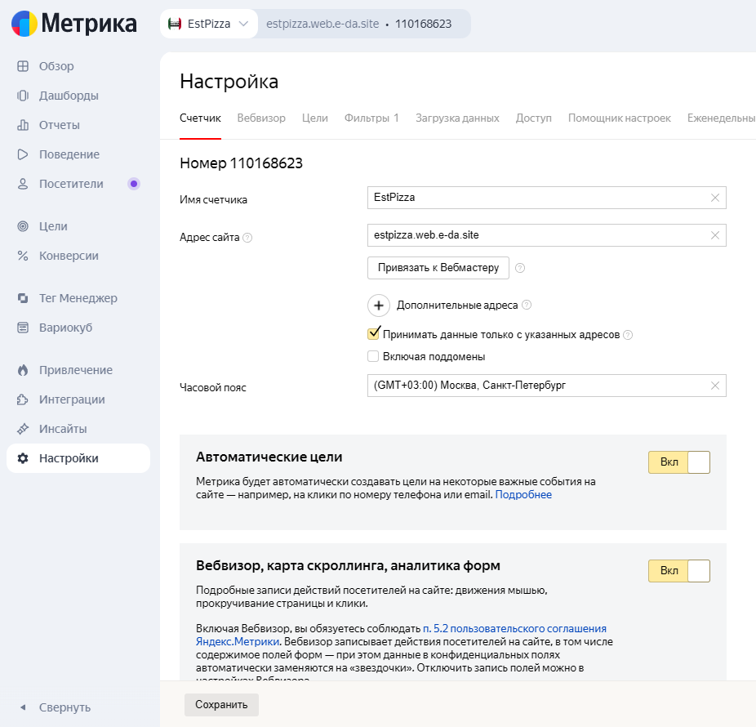This screenshot has height=727, width=756.
Task: Click the Дашборды sidebar icon
Action: [x=23, y=96]
